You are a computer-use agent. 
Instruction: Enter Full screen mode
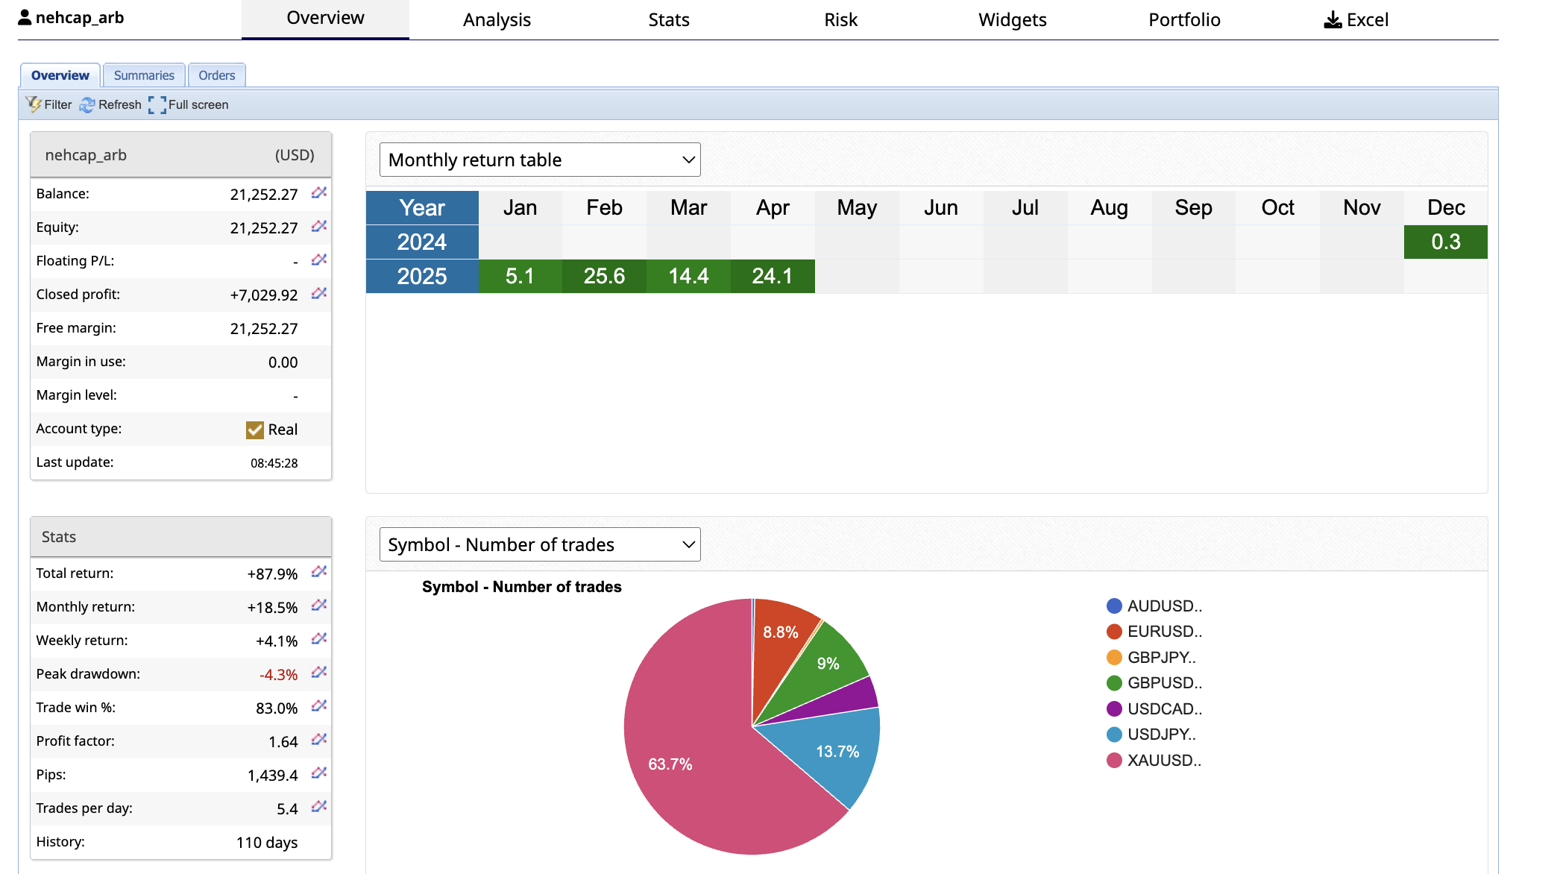point(157,104)
